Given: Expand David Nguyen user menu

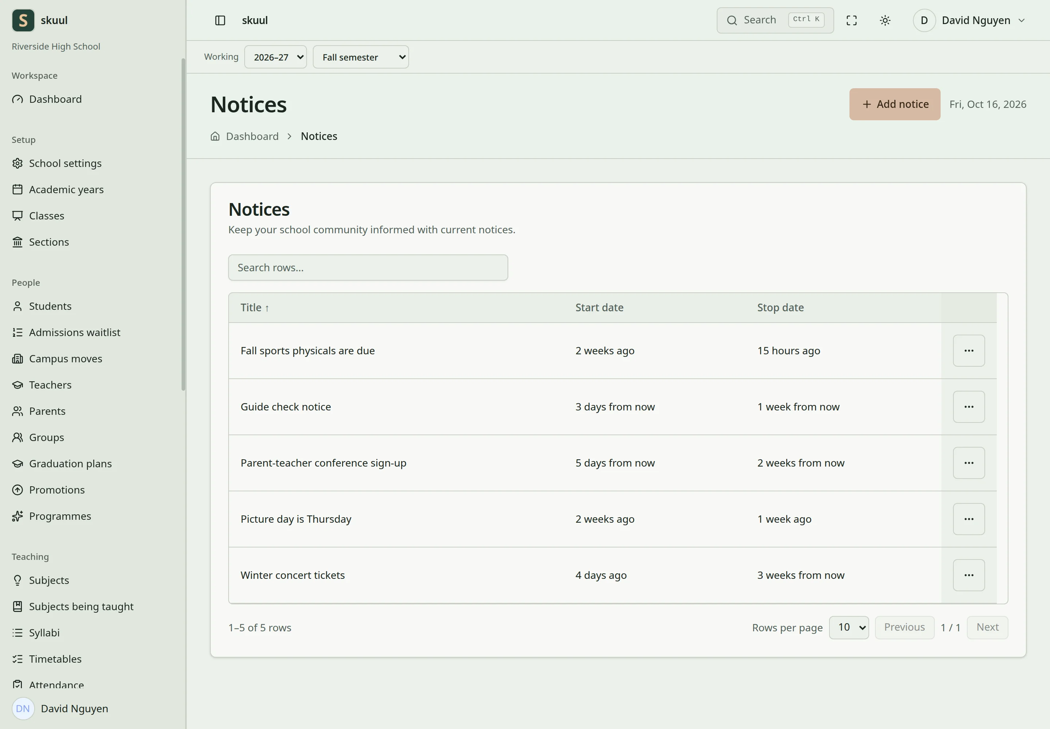Looking at the screenshot, I should tap(969, 20).
